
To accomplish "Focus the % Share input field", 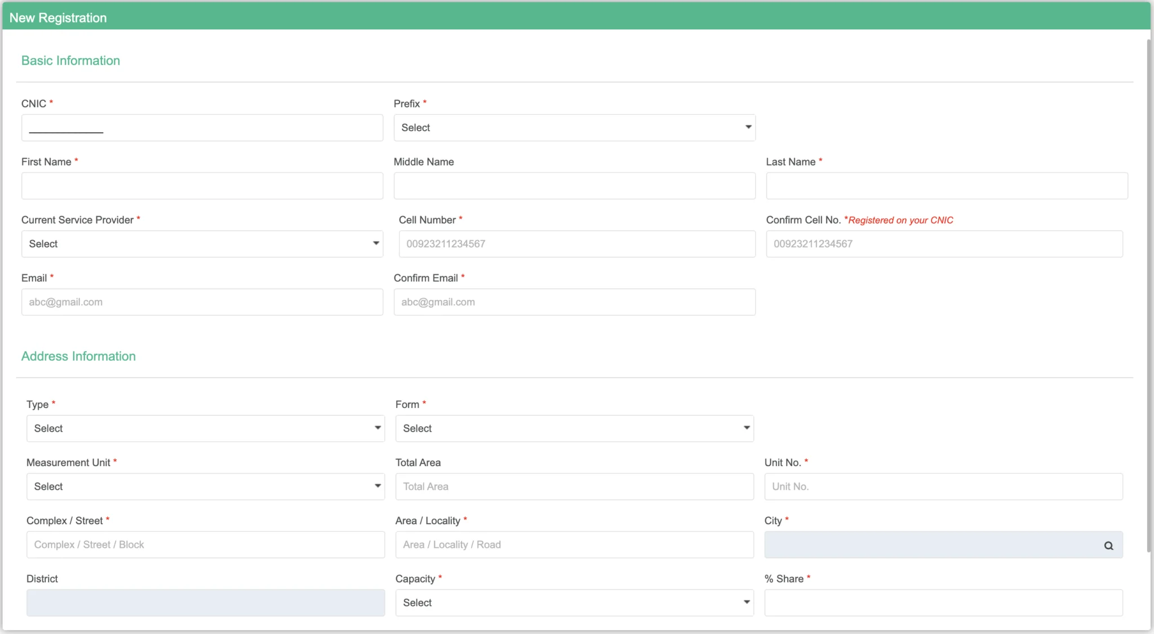I will (x=943, y=603).
